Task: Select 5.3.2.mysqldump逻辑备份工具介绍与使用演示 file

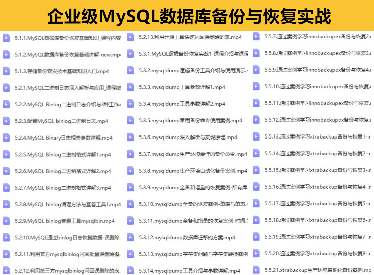Action: (193, 70)
